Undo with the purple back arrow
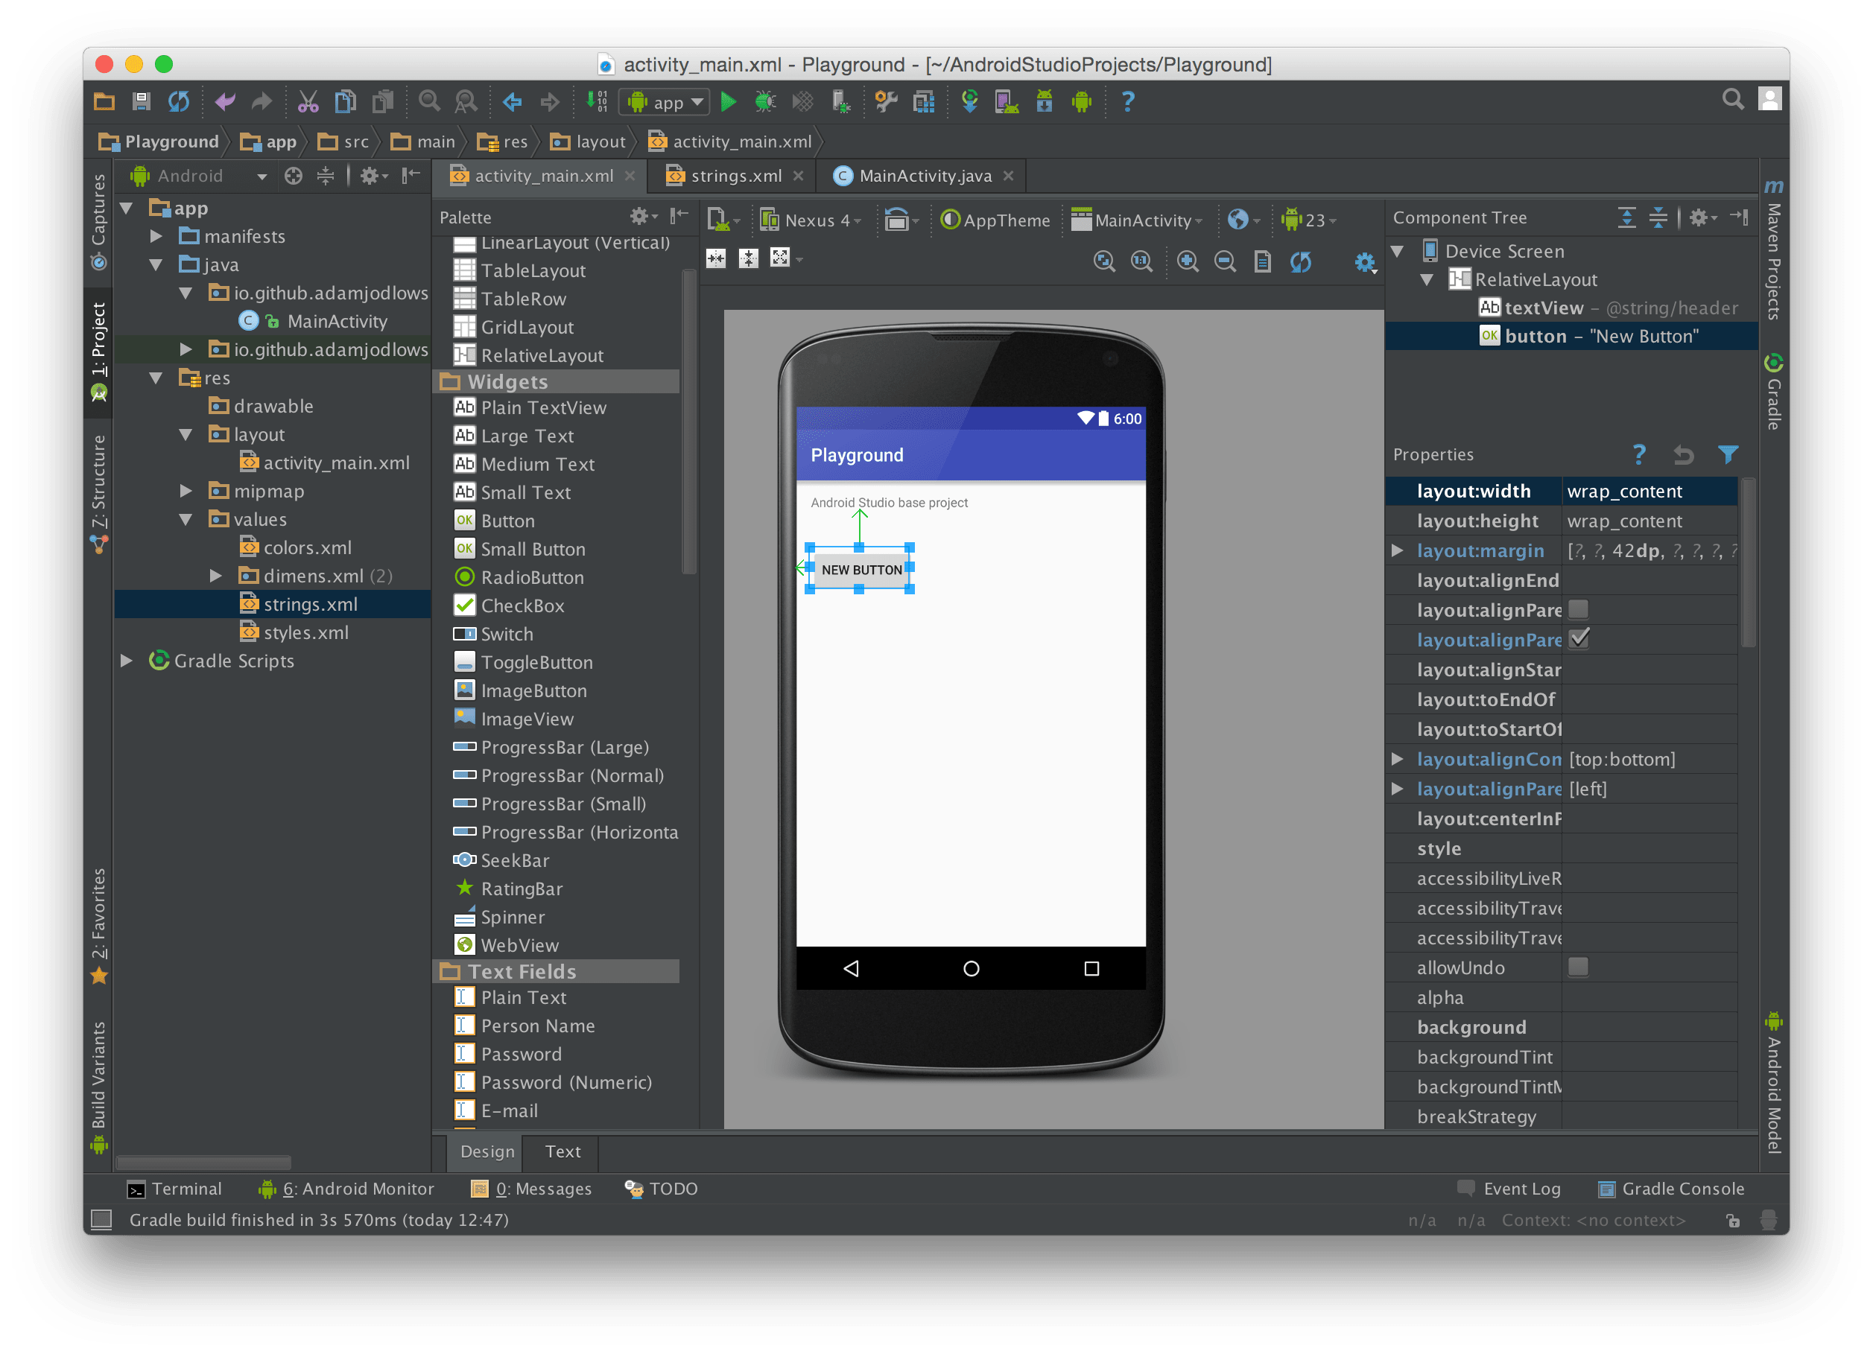Screen dimensions: 1873x1354 click(225, 102)
